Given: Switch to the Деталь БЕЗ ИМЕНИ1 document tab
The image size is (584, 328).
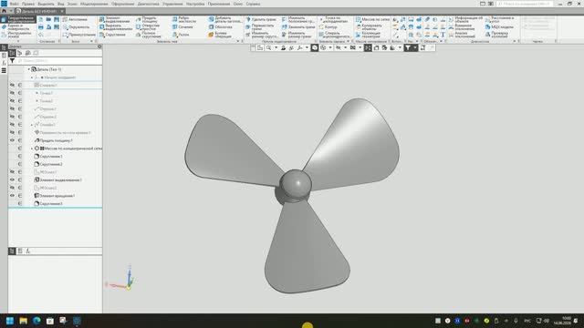Looking at the screenshot, I should [x=39, y=11].
